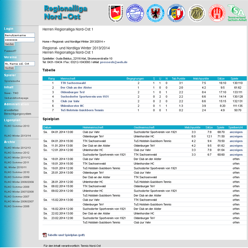248x248 pixels.
Task: Click the Gastmannschaft column header in Spielplan
Action: [144, 127]
